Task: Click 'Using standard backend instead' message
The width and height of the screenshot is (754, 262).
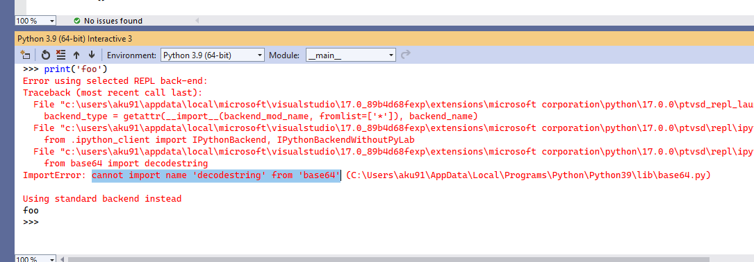Action: pos(102,199)
